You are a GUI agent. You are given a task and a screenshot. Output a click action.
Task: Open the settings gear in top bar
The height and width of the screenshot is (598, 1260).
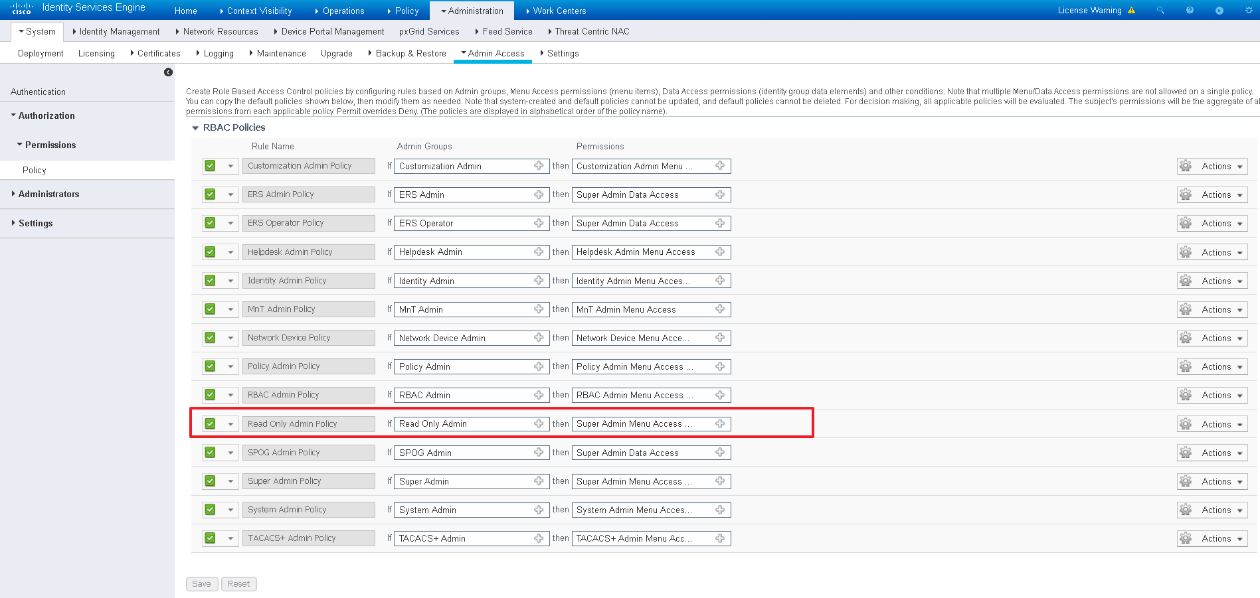coord(1249,11)
